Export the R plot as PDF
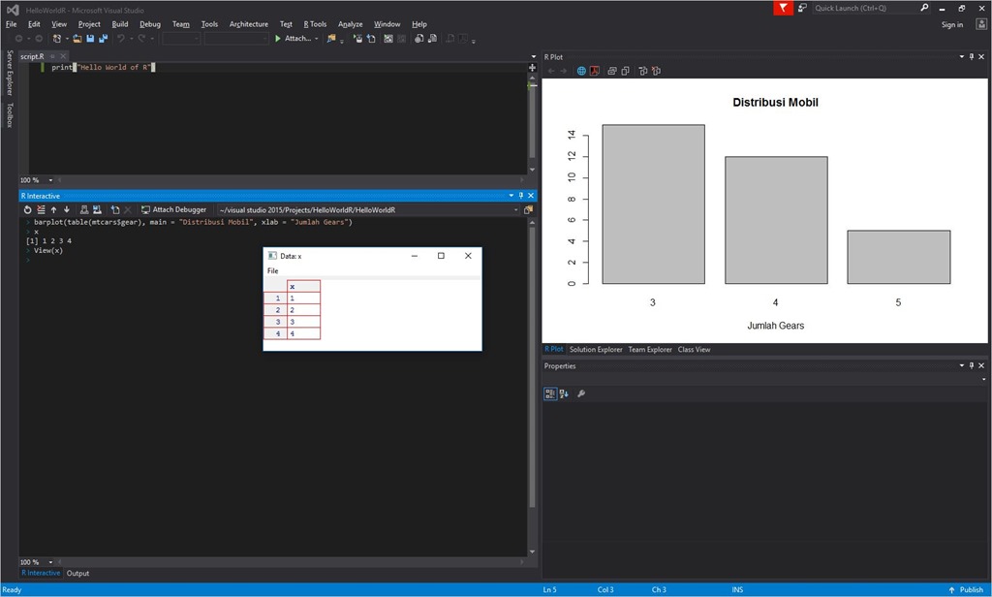The image size is (992, 597). [594, 71]
